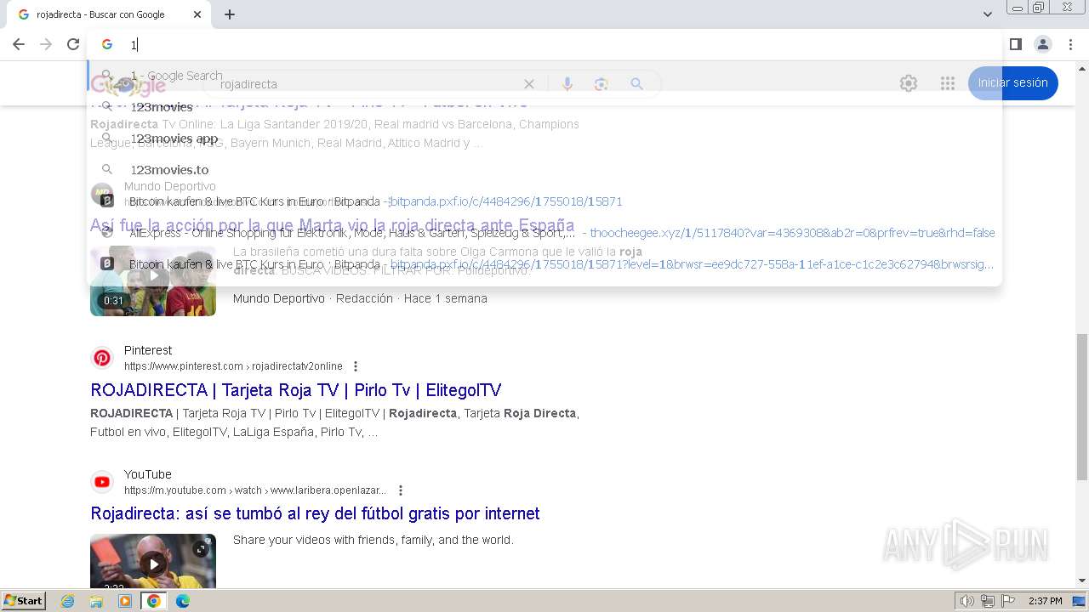Click the Pinterest site favicon
This screenshot has height=612, width=1089.
click(102, 358)
